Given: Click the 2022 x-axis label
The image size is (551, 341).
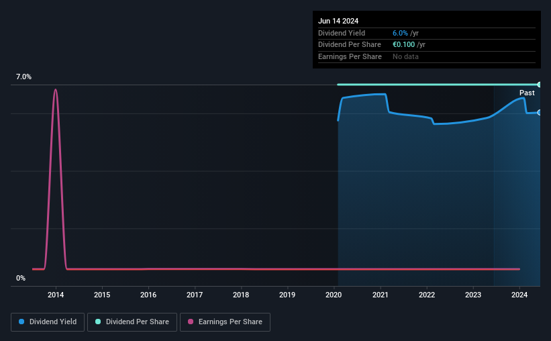Looking at the screenshot, I should pyautogui.click(x=427, y=295).
